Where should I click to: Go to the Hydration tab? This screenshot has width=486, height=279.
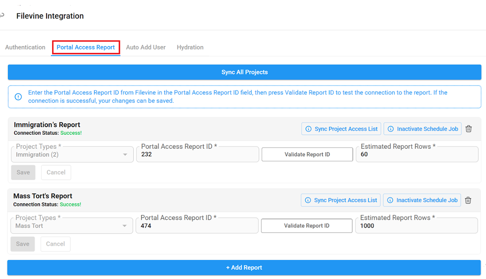pyautogui.click(x=190, y=47)
